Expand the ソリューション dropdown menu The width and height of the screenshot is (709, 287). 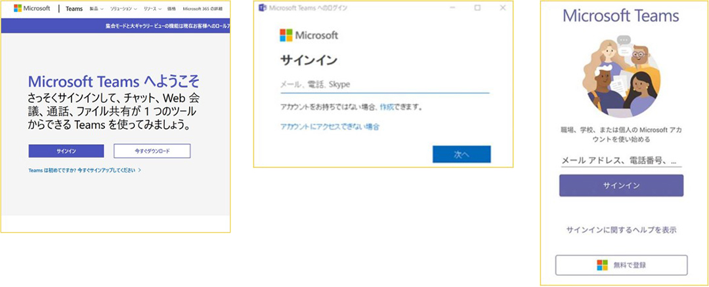(123, 9)
